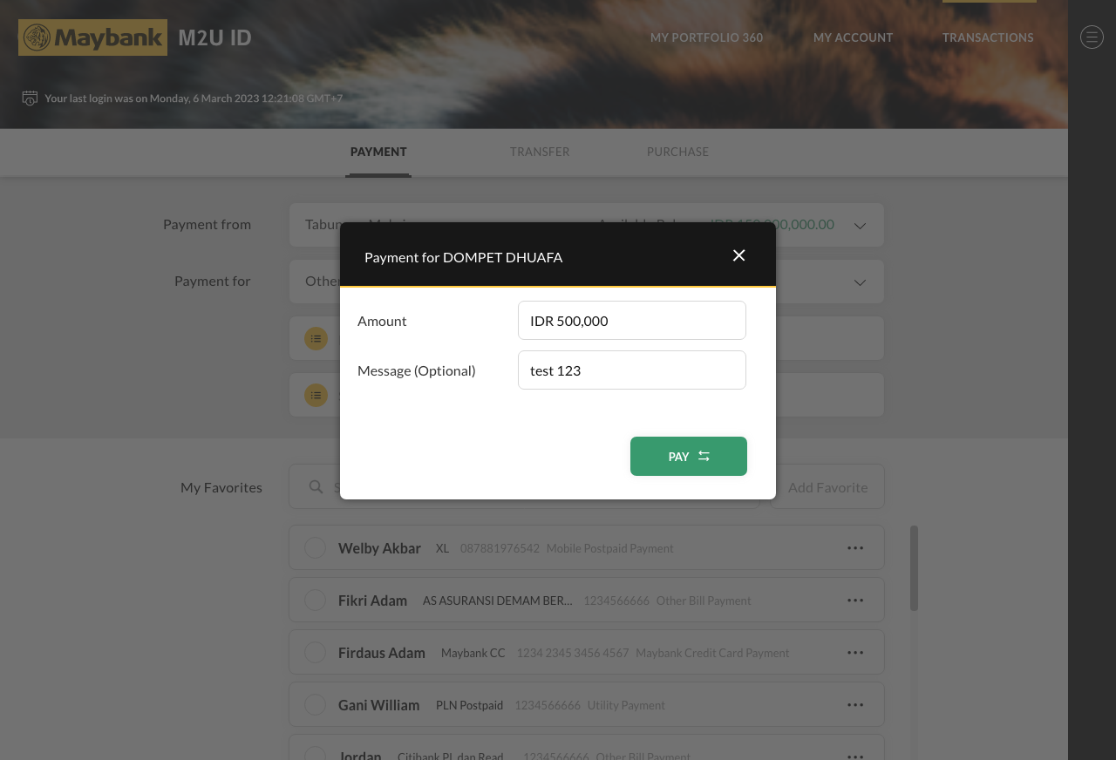Select the Firdaus Adam radio button
Screen dimensions: 1116x760
click(x=315, y=652)
